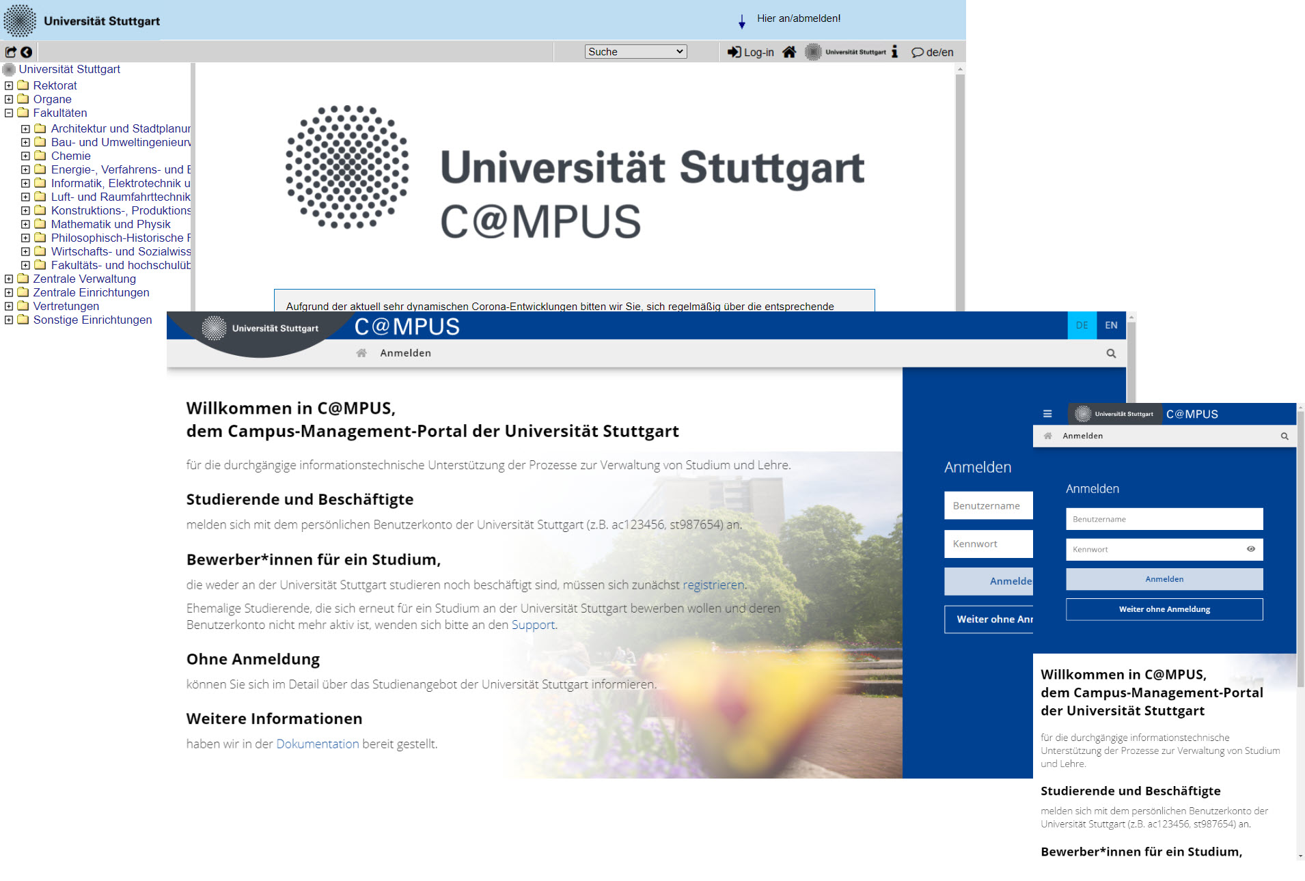Screen dimensions: 1305x881
Task: Click the old C@MPUS page vertical scrollbar
Action: pos(960,191)
